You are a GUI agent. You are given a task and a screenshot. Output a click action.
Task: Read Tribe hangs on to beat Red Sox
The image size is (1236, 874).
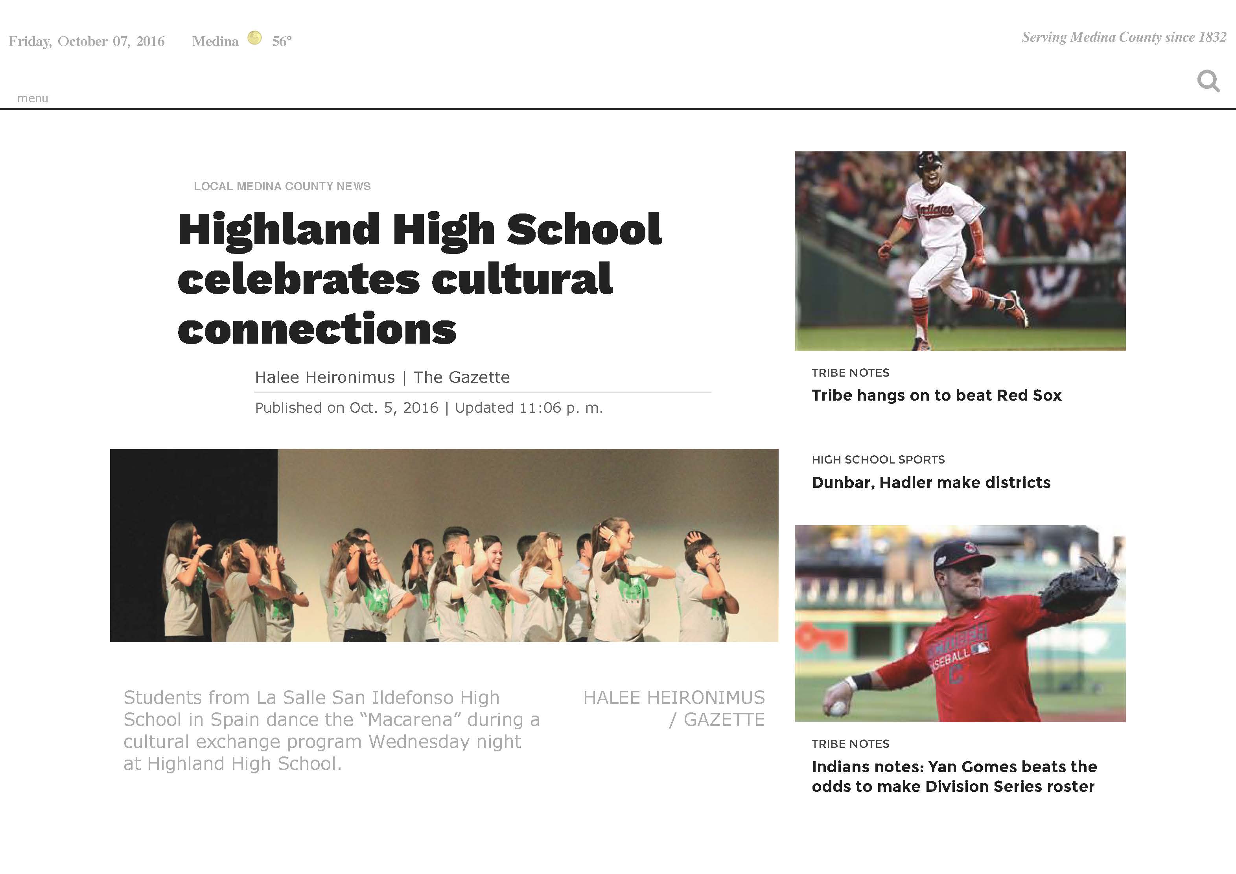937,395
